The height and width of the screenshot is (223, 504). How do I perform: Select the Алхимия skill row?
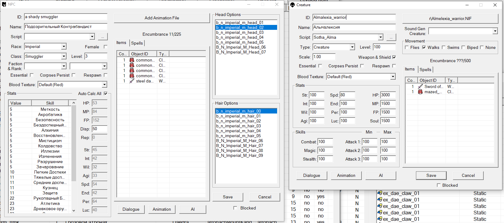40,130
